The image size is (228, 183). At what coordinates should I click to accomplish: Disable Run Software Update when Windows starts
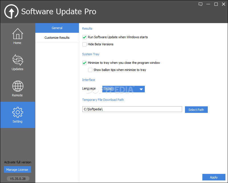pos(84,37)
